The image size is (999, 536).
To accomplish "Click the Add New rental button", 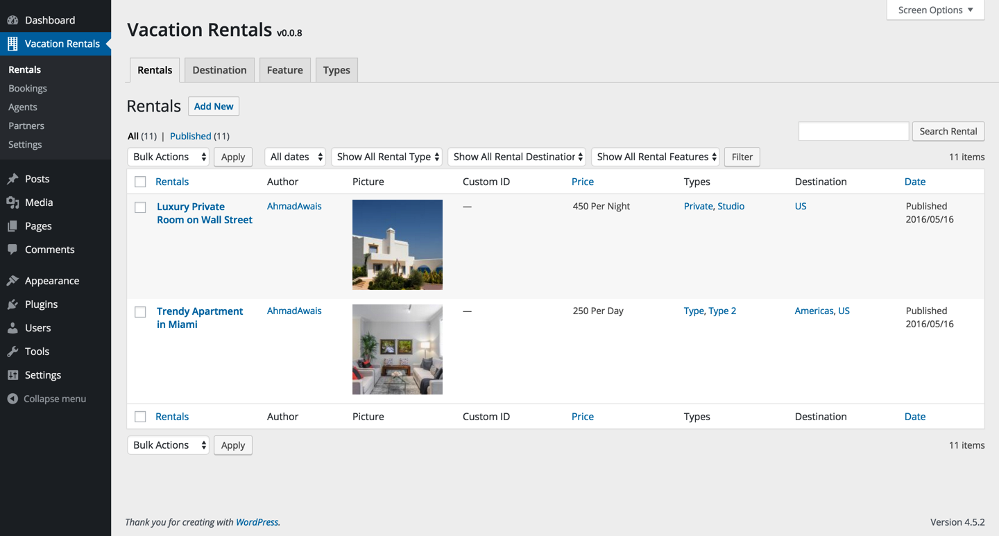I will pyautogui.click(x=214, y=106).
